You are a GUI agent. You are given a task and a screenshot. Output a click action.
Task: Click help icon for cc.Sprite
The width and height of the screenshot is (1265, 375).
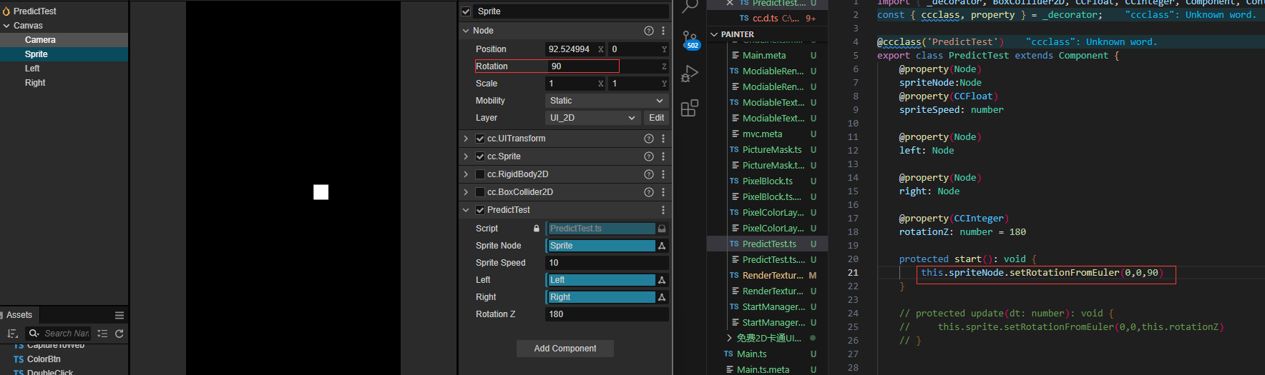click(x=649, y=156)
